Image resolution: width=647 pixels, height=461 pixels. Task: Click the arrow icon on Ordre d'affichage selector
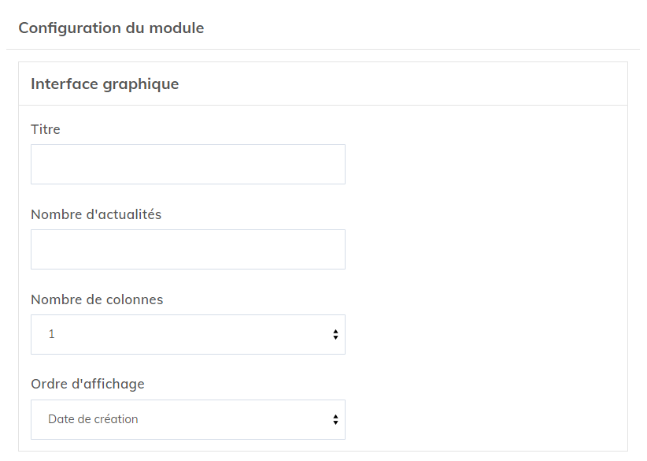tap(335, 419)
